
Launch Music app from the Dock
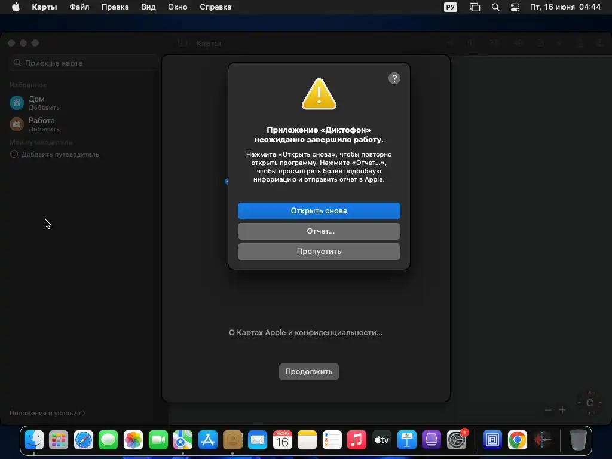tap(357, 440)
